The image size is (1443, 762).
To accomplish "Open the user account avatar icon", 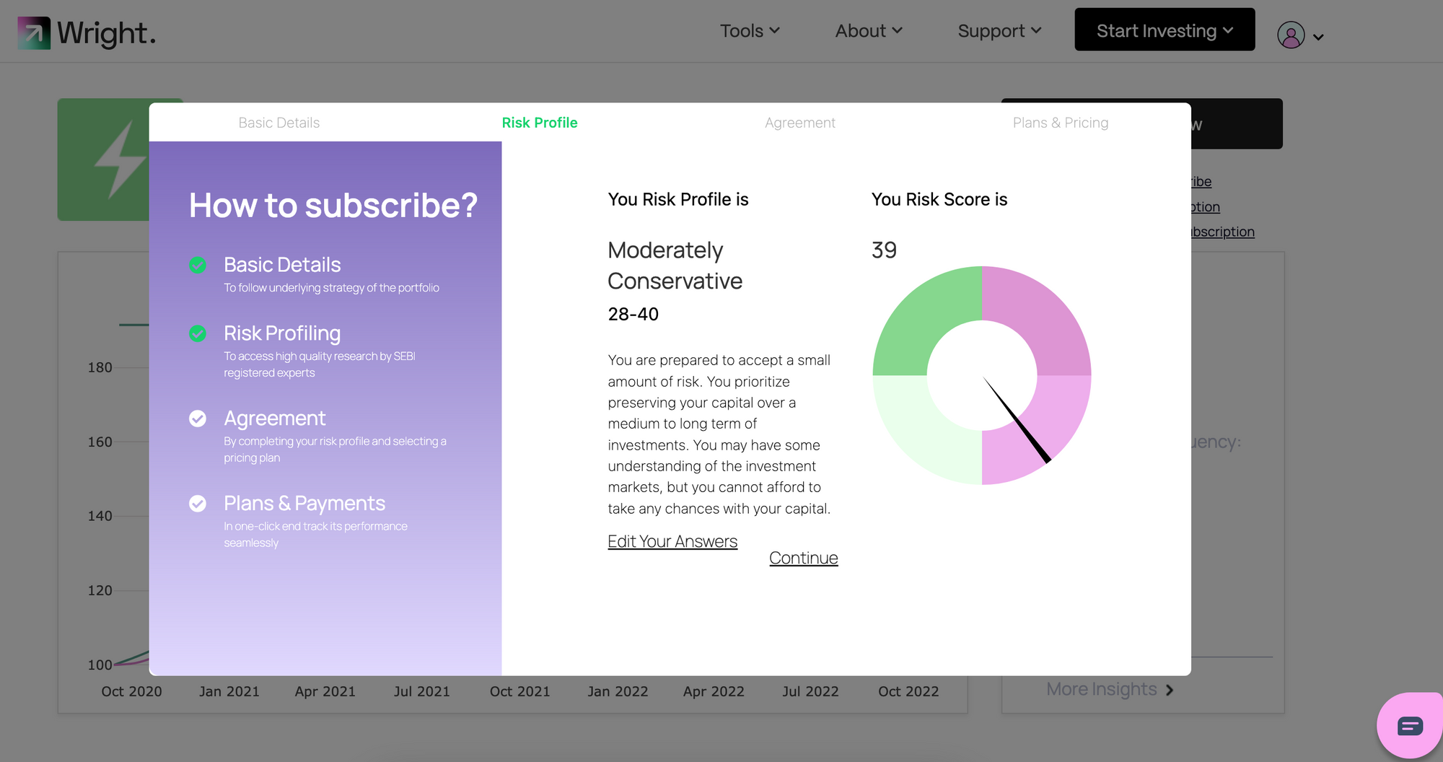I will tap(1291, 35).
